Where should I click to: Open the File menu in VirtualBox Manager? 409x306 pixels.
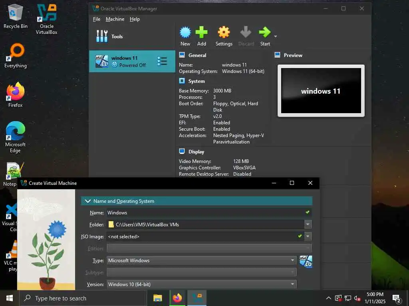coord(97,19)
